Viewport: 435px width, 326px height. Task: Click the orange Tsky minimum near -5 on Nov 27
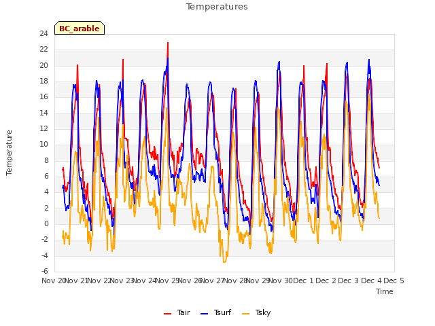click(x=224, y=261)
